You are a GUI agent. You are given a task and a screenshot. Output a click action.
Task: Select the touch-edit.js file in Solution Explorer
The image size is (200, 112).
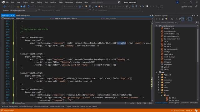click(x=168, y=54)
